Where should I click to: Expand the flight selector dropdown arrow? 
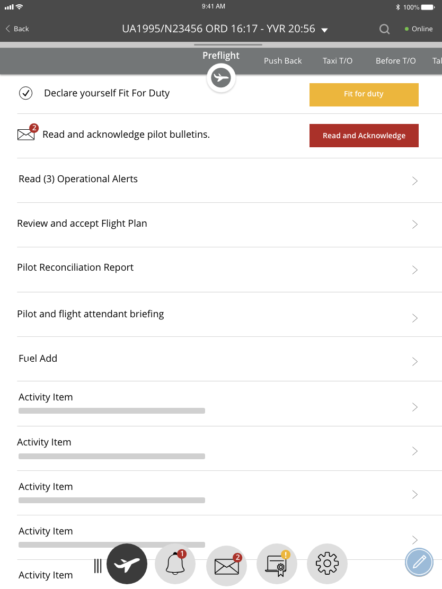pos(325,30)
